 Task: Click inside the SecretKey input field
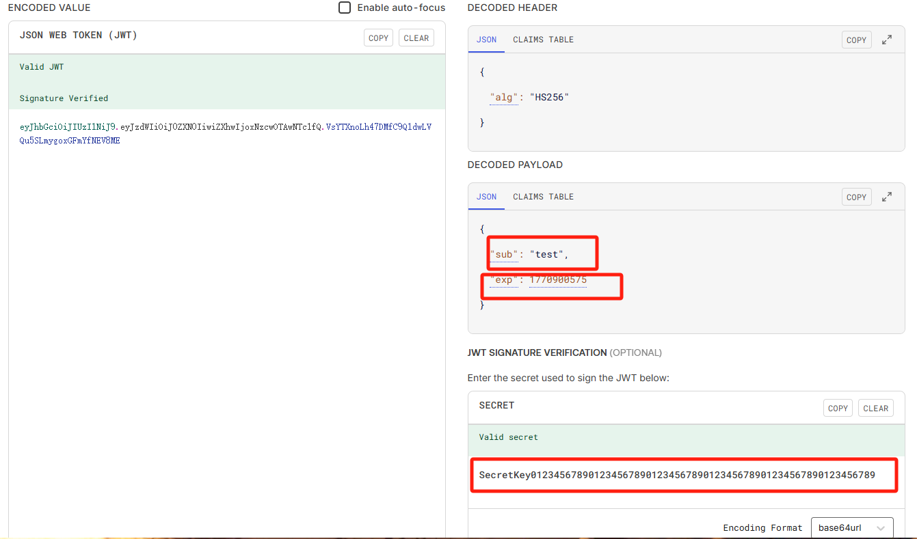point(677,475)
